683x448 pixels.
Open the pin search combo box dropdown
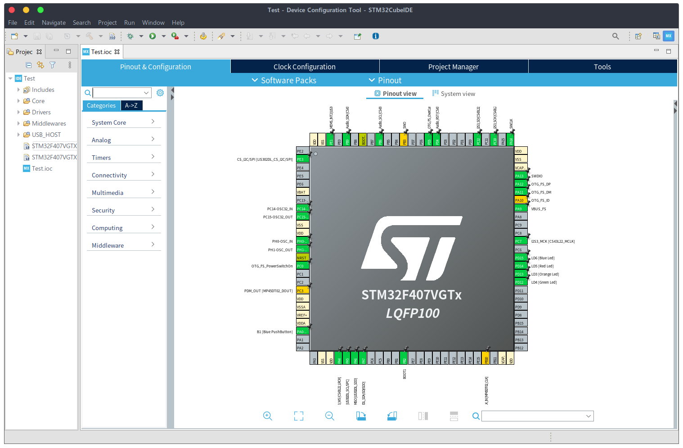coord(589,416)
